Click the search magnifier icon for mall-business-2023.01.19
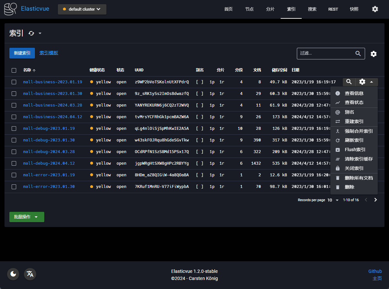The image size is (389, 289). pyautogui.click(x=349, y=82)
